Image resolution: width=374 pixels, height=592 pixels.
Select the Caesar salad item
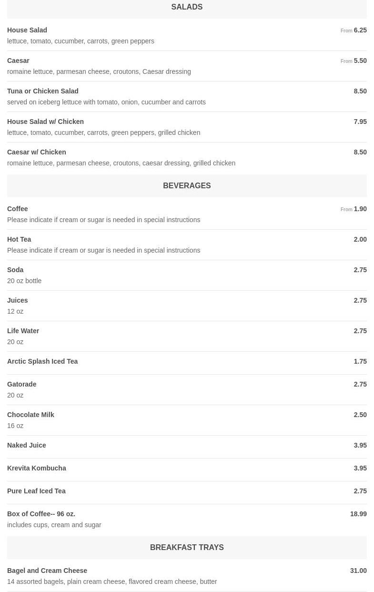point(19,61)
